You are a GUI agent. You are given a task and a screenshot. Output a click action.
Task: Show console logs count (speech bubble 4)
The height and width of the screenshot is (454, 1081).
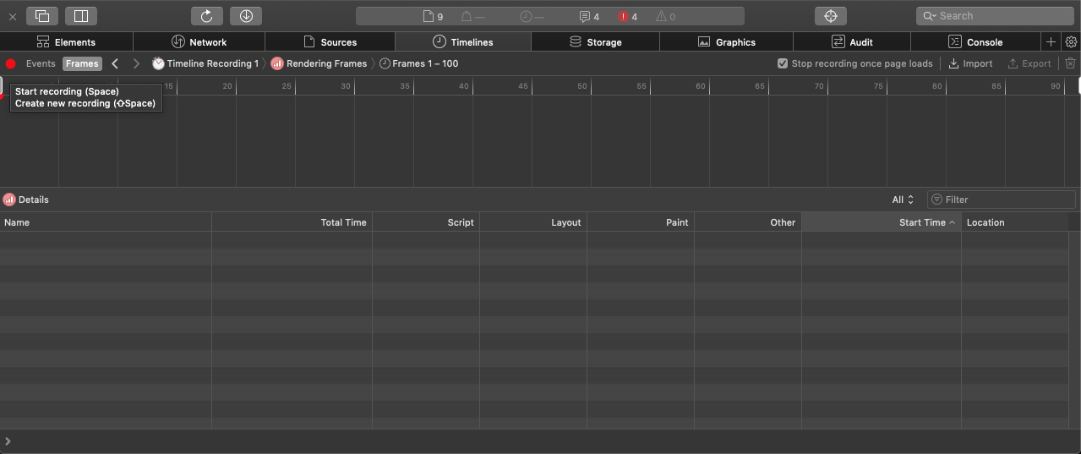pos(589,16)
